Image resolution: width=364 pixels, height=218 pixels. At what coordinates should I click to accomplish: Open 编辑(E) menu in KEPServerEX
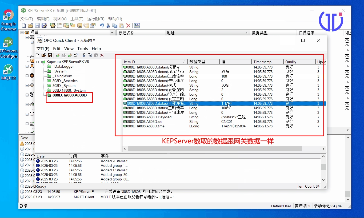pos(43,19)
